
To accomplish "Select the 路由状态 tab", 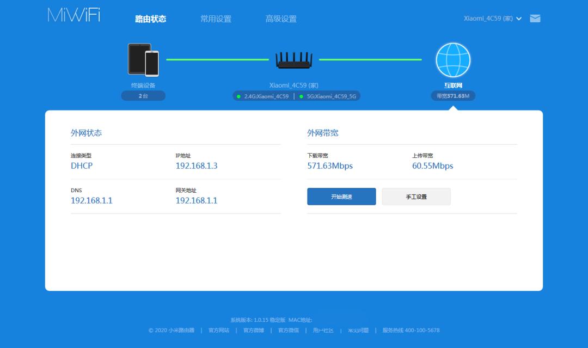I will click(x=150, y=18).
